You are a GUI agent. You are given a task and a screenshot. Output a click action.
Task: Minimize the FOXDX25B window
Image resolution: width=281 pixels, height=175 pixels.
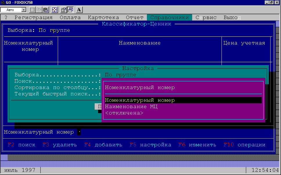click(x=267, y=3)
